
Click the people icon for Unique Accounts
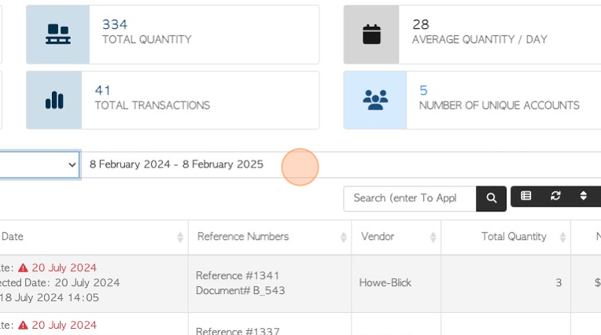pyautogui.click(x=375, y=100)
